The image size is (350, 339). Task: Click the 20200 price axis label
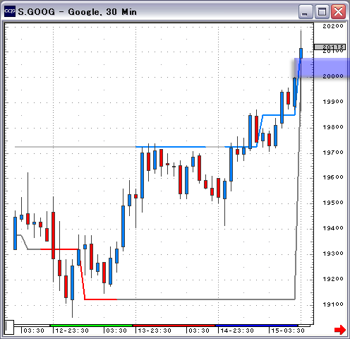pos(333,26)
